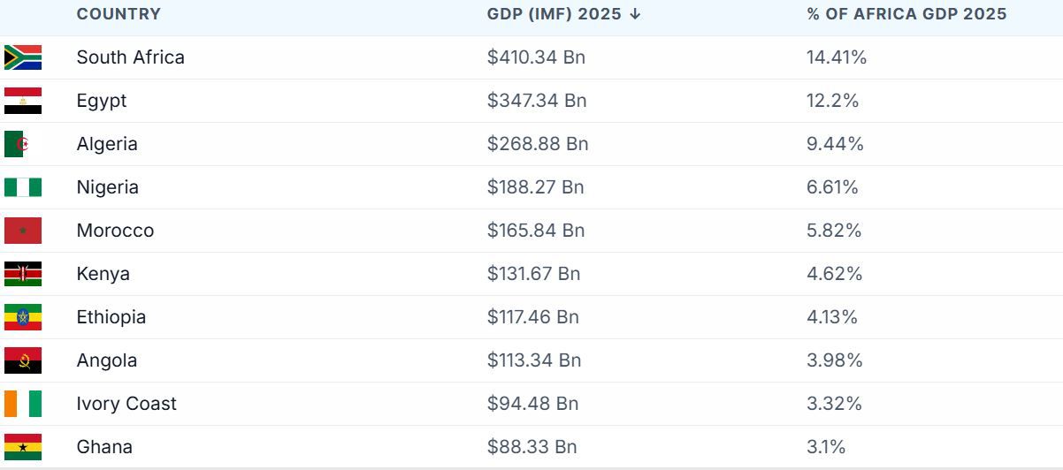Sort by % of Africa GDP 2025 header

point(906,14)
